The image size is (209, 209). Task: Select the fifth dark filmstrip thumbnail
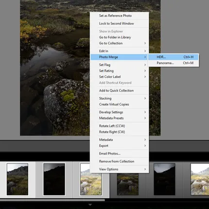coord(164,179)
